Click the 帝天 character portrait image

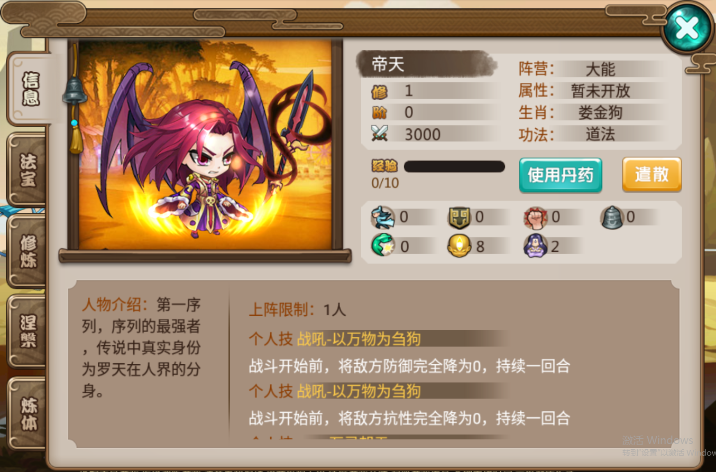(x=205, y=144)
